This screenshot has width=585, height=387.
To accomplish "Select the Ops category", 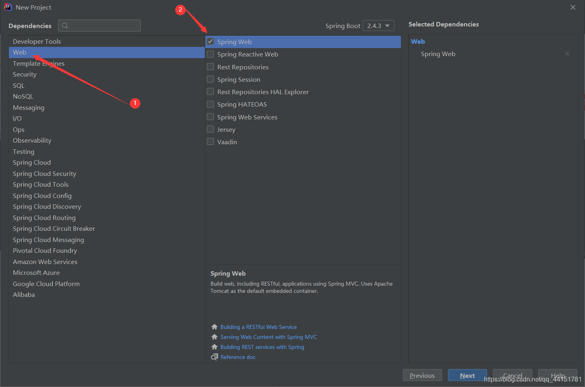I will click(x=107, y=129).
